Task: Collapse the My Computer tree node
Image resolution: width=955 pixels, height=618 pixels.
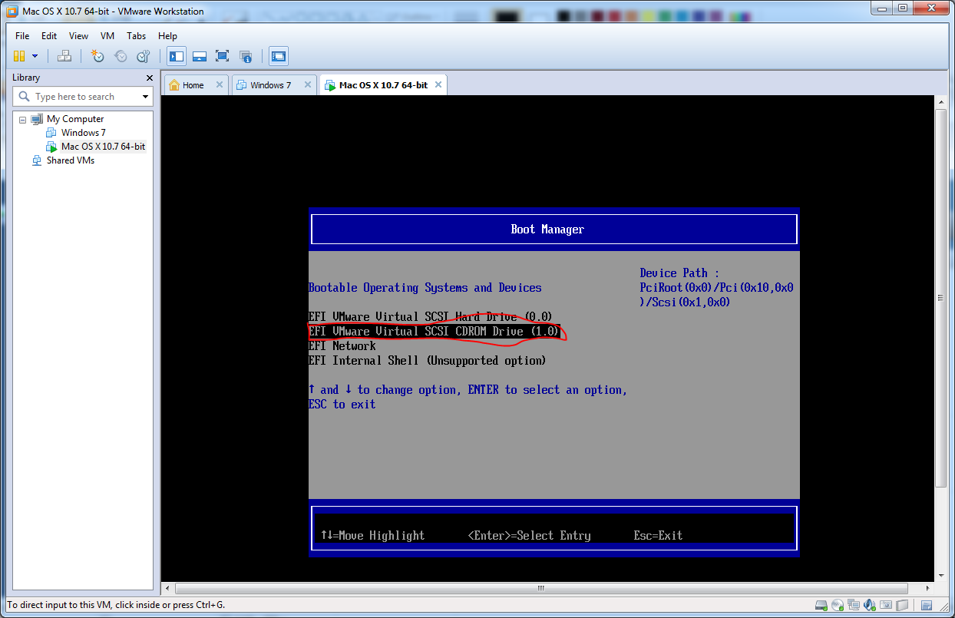Action: (23, 119)
